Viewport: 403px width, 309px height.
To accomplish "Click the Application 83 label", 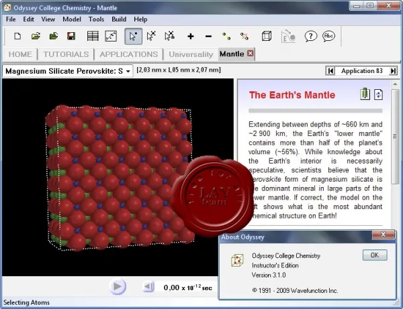I will [x=361, y=71].
